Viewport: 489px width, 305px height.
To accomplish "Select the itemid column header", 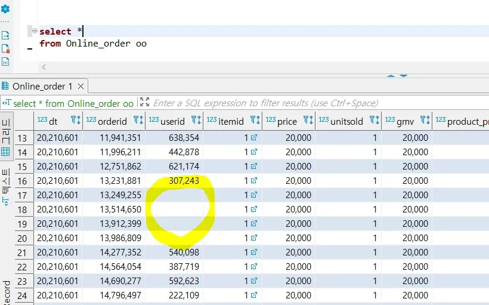I will 231,121.
